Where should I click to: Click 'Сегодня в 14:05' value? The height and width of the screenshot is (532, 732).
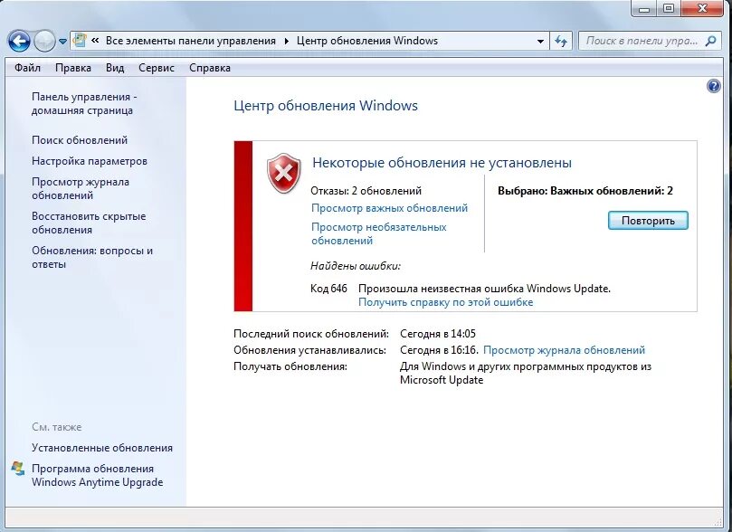pyautogui.click(x=437, y=334)
